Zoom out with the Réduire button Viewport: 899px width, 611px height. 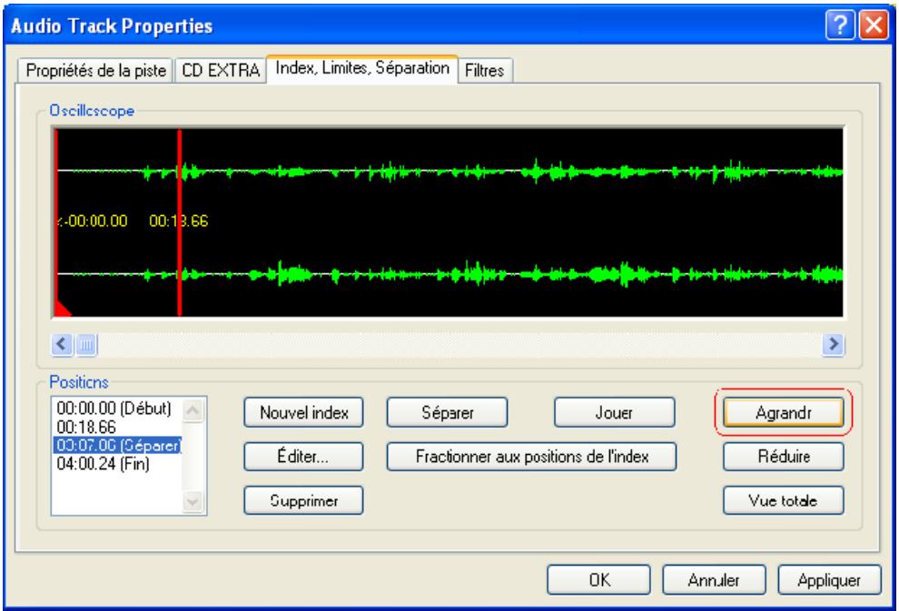783,457
